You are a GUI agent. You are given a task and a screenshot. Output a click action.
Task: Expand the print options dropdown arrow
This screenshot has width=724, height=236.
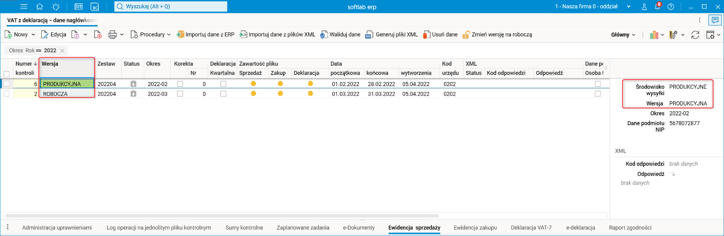[122, 34]
